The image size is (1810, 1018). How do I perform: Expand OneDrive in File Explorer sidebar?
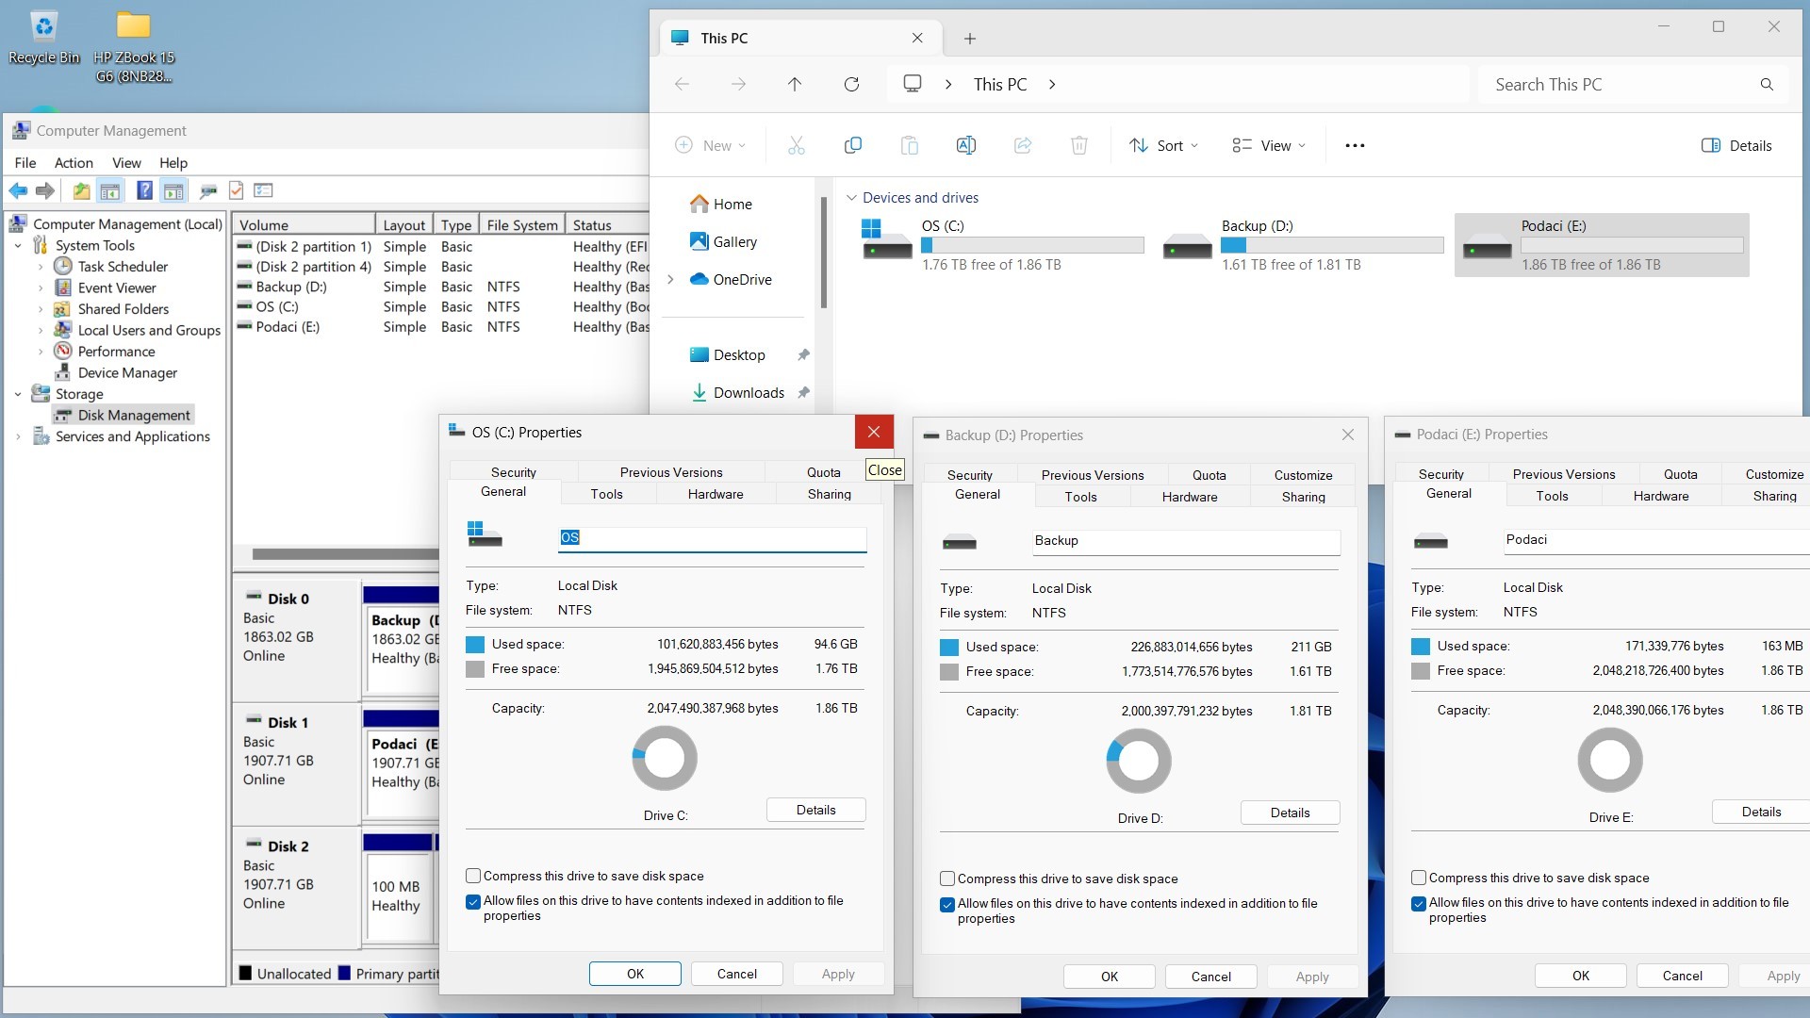pos(671,279)
